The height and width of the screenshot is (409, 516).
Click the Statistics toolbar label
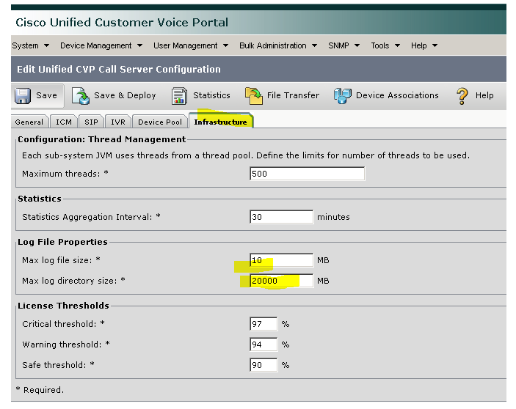click(x=211, y=95)
